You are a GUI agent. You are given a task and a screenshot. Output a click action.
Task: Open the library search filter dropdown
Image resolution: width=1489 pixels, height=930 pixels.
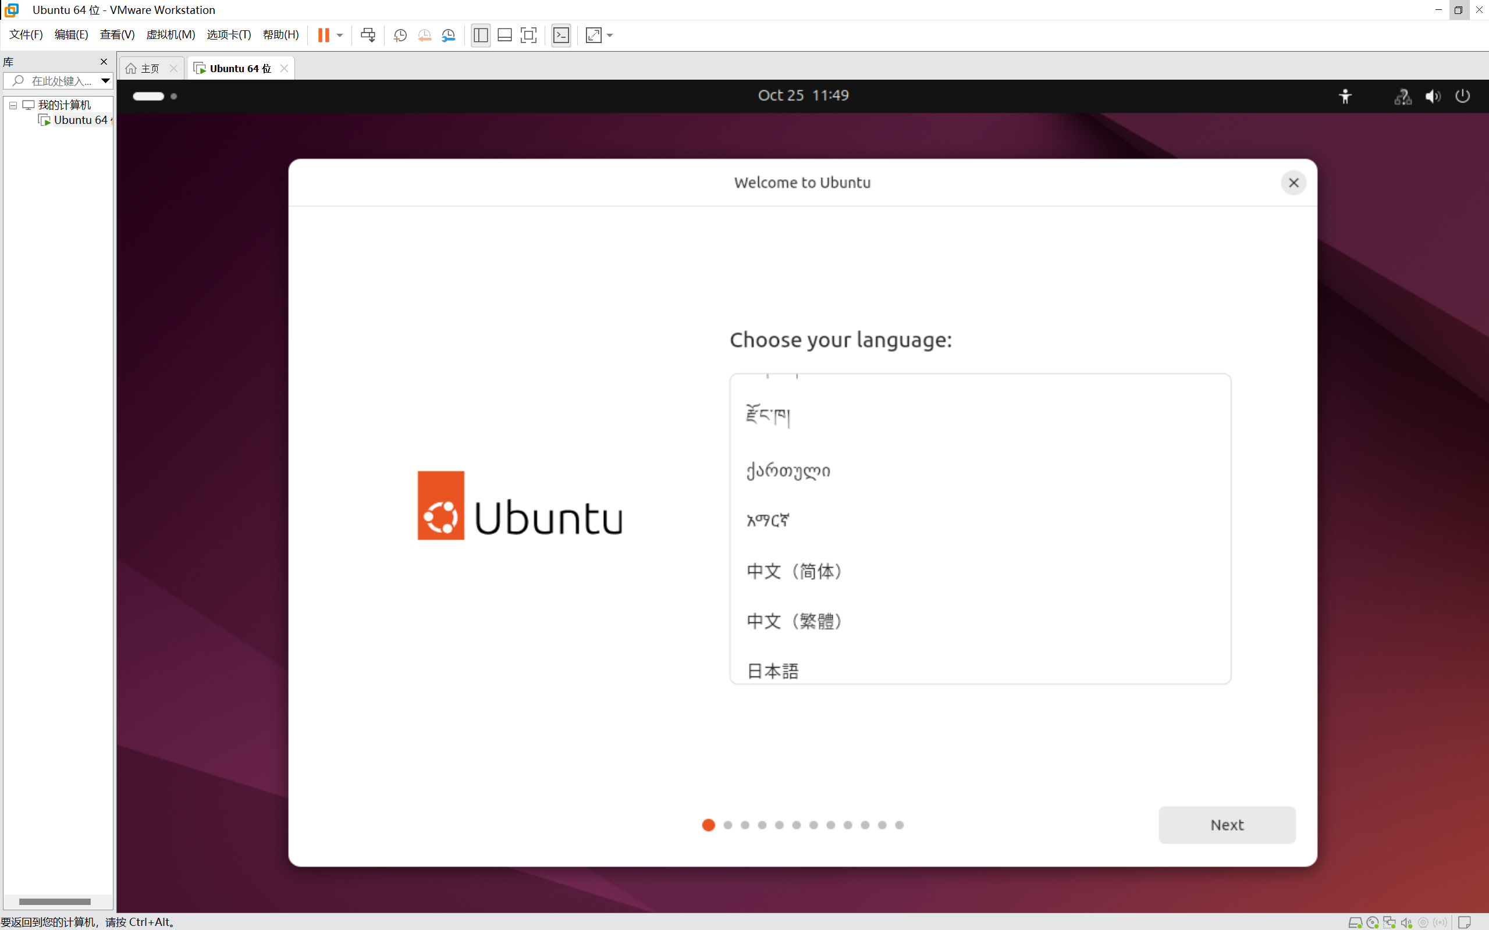coord(106,81)
